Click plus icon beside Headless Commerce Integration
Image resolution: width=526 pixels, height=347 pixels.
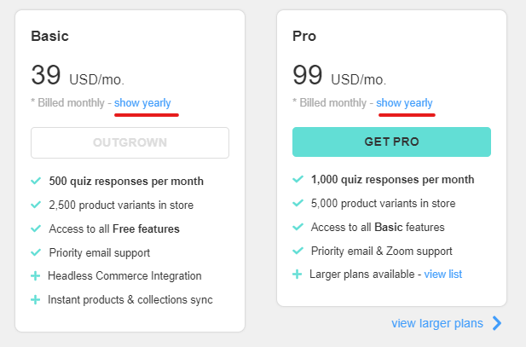click(35, 276)
